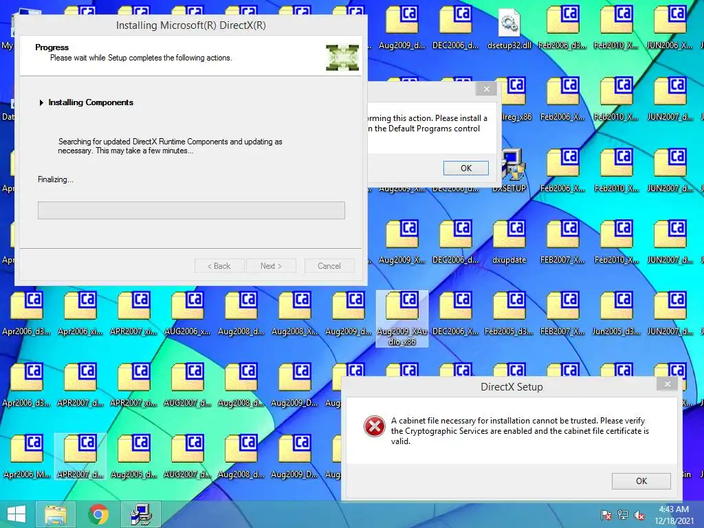Click the Cancel button in the DirectX installer

tap(329, 266)
